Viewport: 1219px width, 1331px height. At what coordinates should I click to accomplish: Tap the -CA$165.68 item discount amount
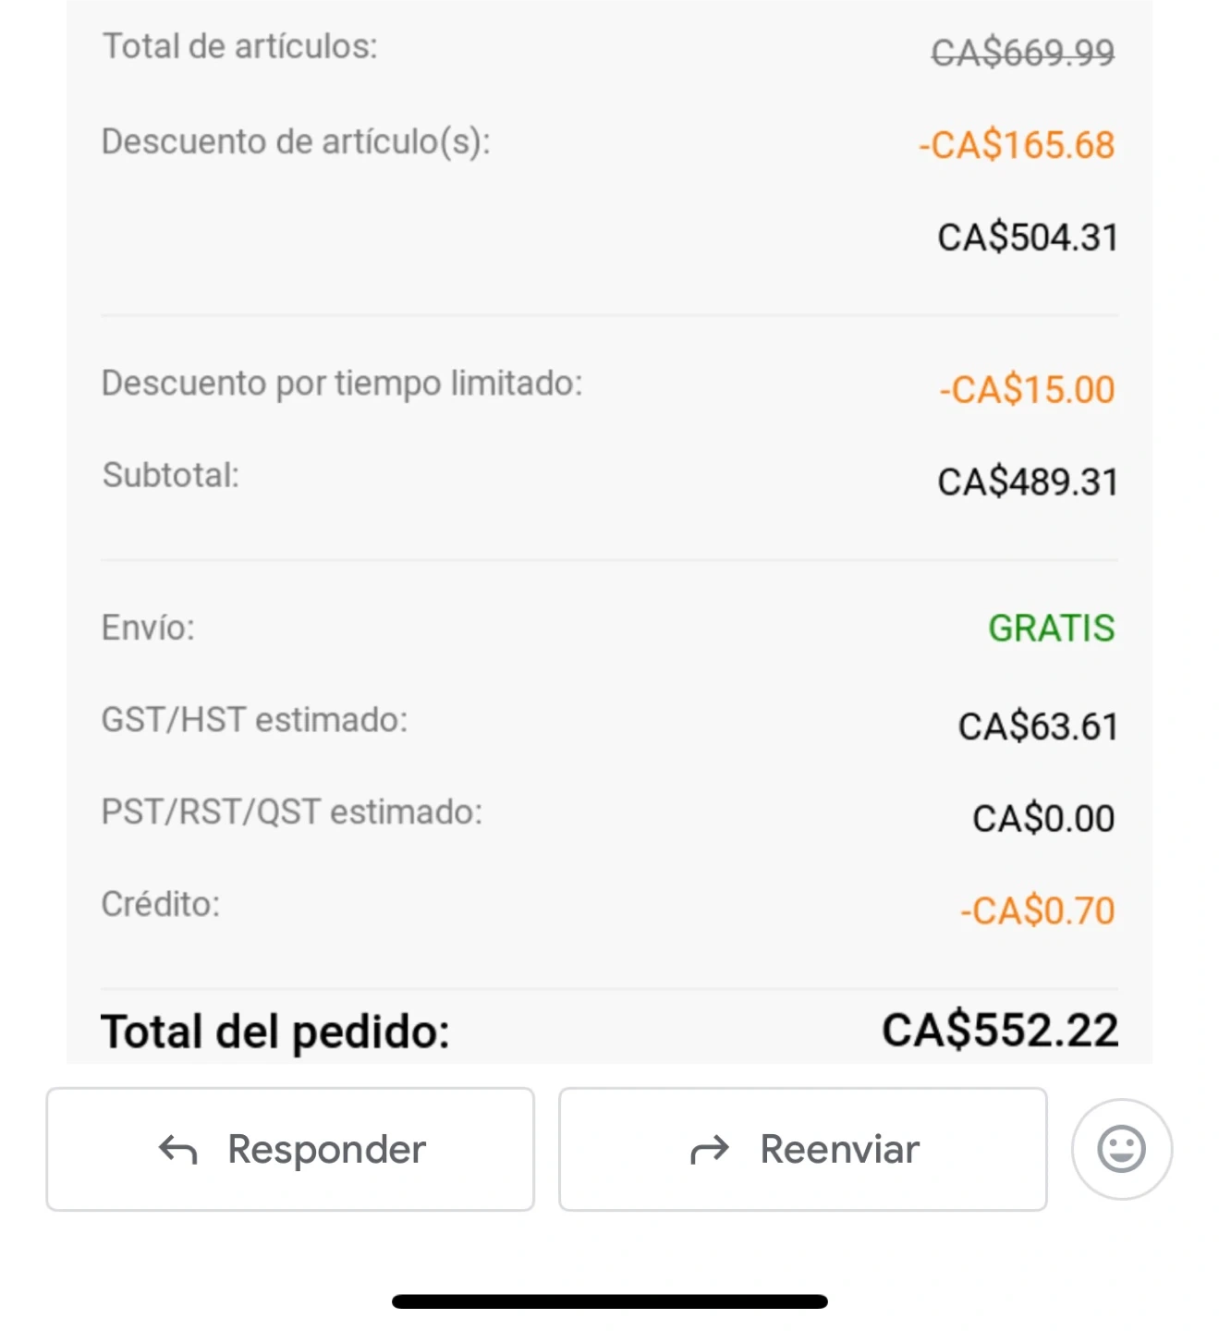[1017, 145]
